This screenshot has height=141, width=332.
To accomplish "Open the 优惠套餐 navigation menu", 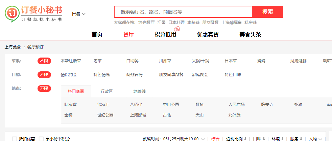I will (x=208, y=34).
